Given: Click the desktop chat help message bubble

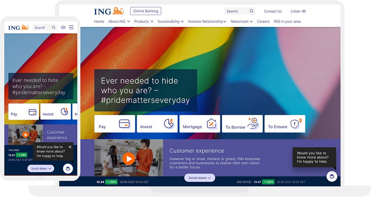Looking at the screenshot, I should (x=314, y=157).
